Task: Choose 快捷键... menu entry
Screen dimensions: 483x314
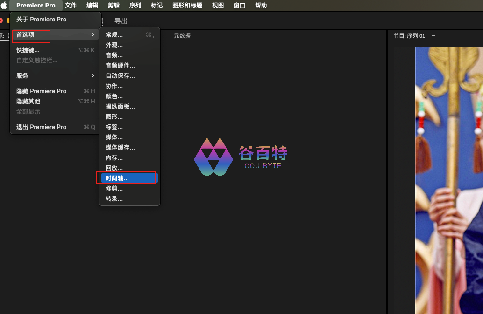Action: 28,50
